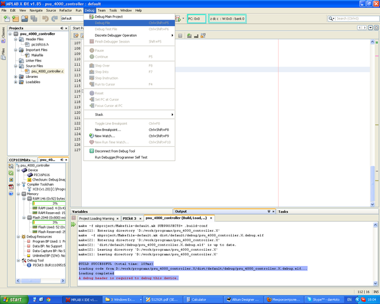Click the New File toolbar icon
Screen dimensions: 380x304
coord(7,18)
